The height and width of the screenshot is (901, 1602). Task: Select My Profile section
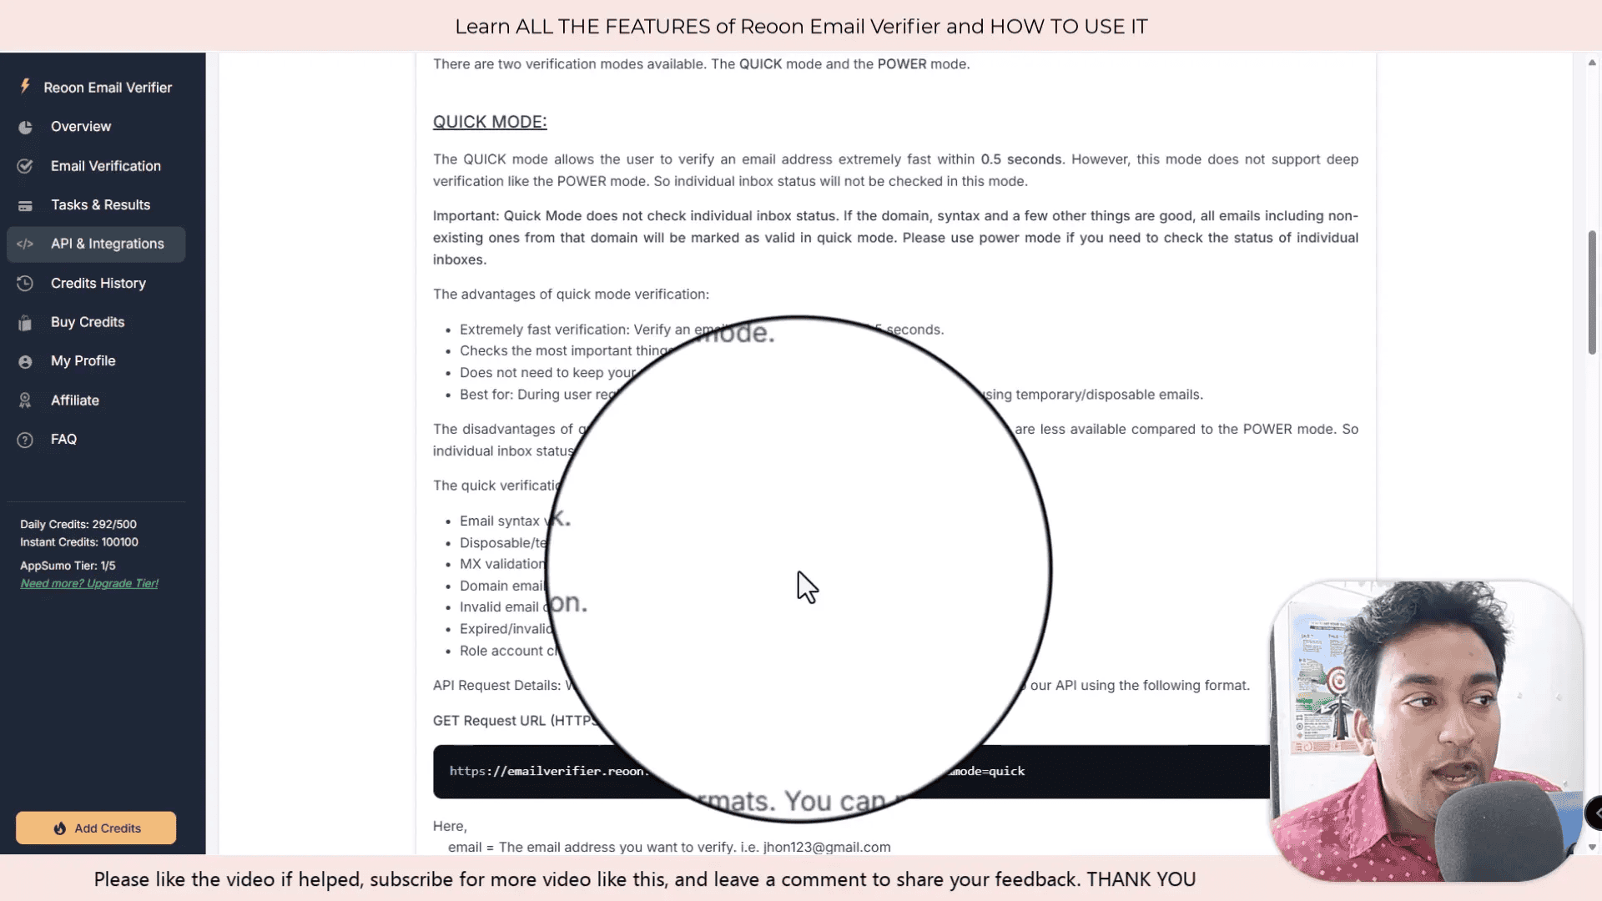(83, 360)
